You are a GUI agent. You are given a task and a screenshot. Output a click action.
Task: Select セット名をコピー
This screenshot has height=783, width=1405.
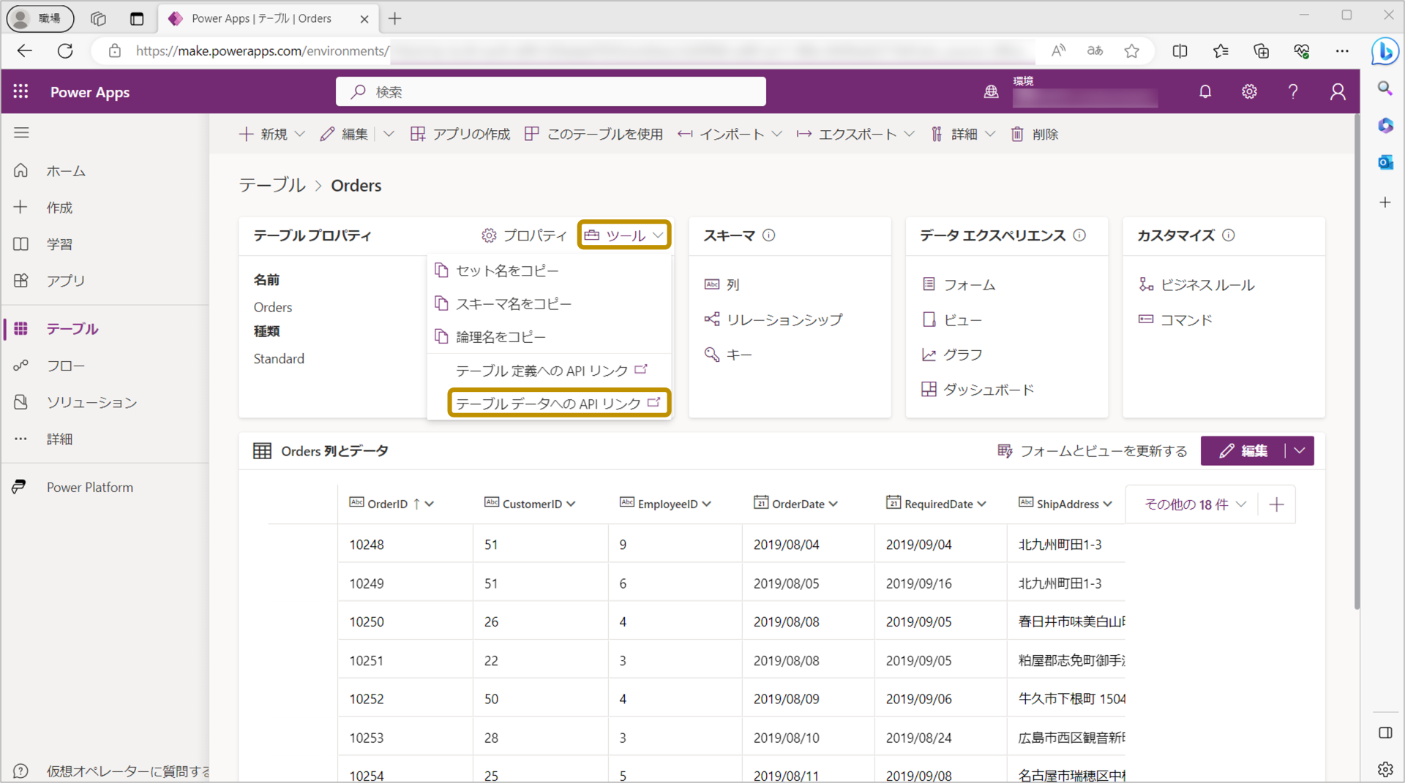tap(549, 271)
